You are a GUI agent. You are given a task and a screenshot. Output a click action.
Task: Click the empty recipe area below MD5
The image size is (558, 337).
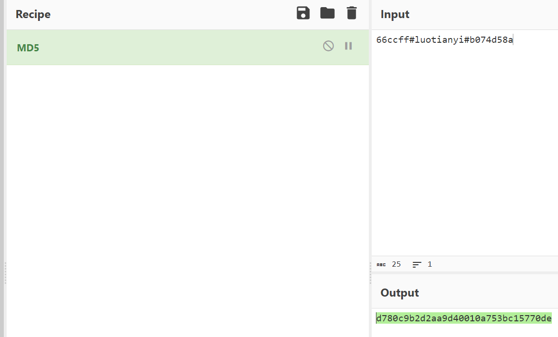pos(188,190)
